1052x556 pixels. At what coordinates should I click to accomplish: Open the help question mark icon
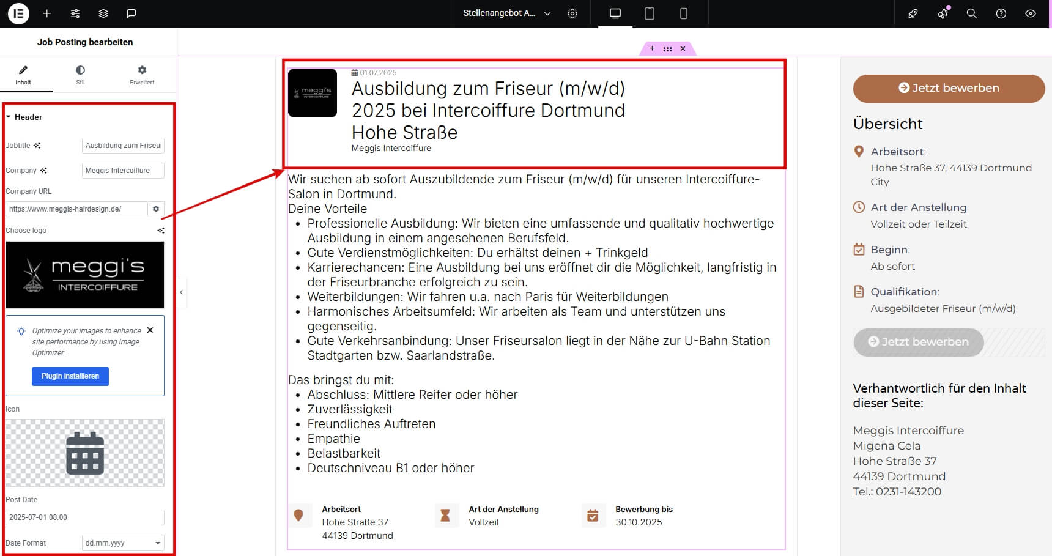(1001, 13)
